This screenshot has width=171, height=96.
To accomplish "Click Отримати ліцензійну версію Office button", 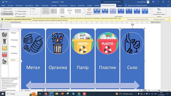I will (138, 19).
